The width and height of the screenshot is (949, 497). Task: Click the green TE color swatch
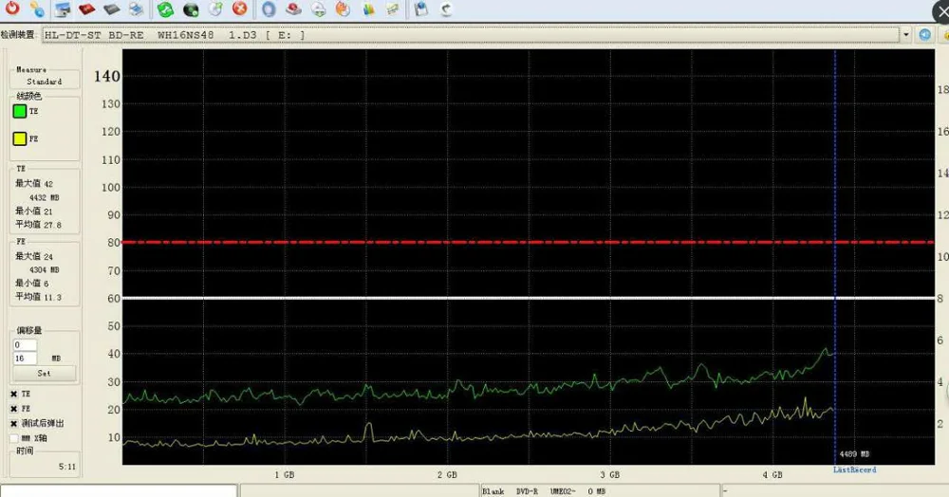(x=19, y=111)
